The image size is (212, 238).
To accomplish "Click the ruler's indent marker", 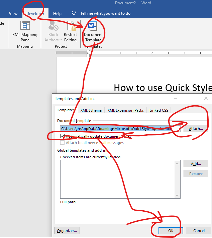I will (88, 54).
